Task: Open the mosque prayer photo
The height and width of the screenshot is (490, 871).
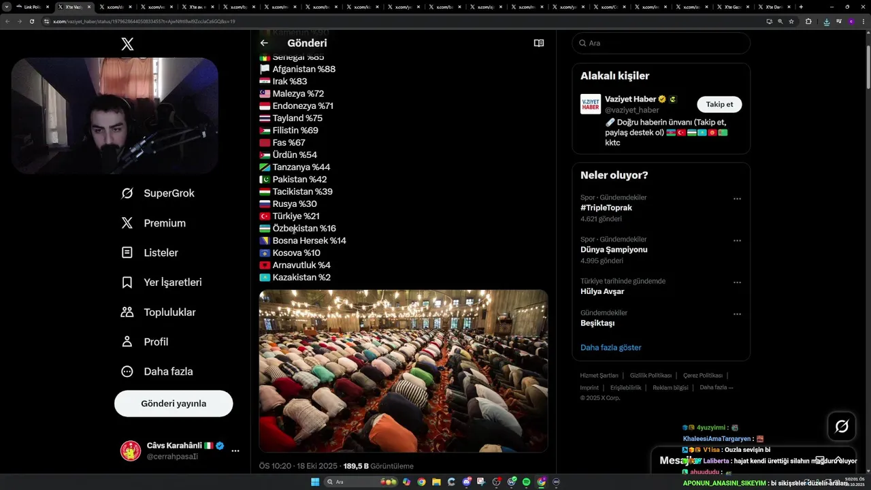Action: [404, 371]
